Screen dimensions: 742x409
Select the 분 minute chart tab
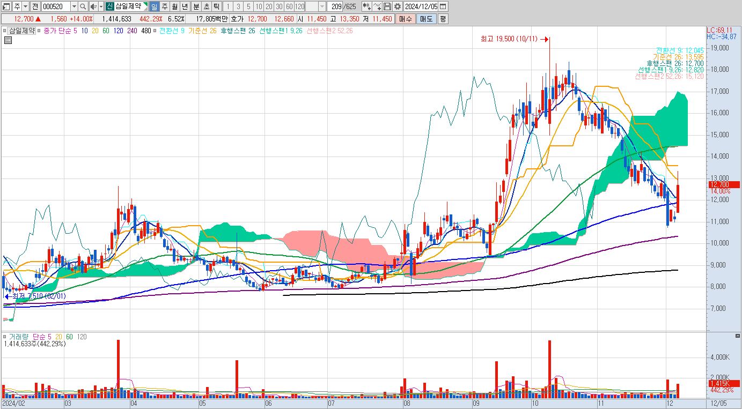(x=196, y=6)
